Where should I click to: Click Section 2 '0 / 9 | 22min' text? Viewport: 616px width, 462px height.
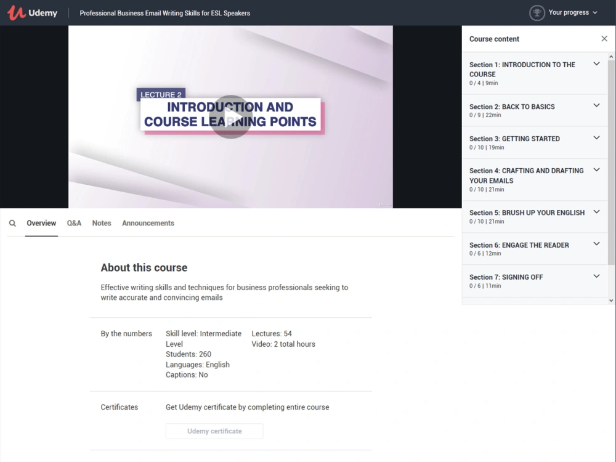[x=485, y=115]
